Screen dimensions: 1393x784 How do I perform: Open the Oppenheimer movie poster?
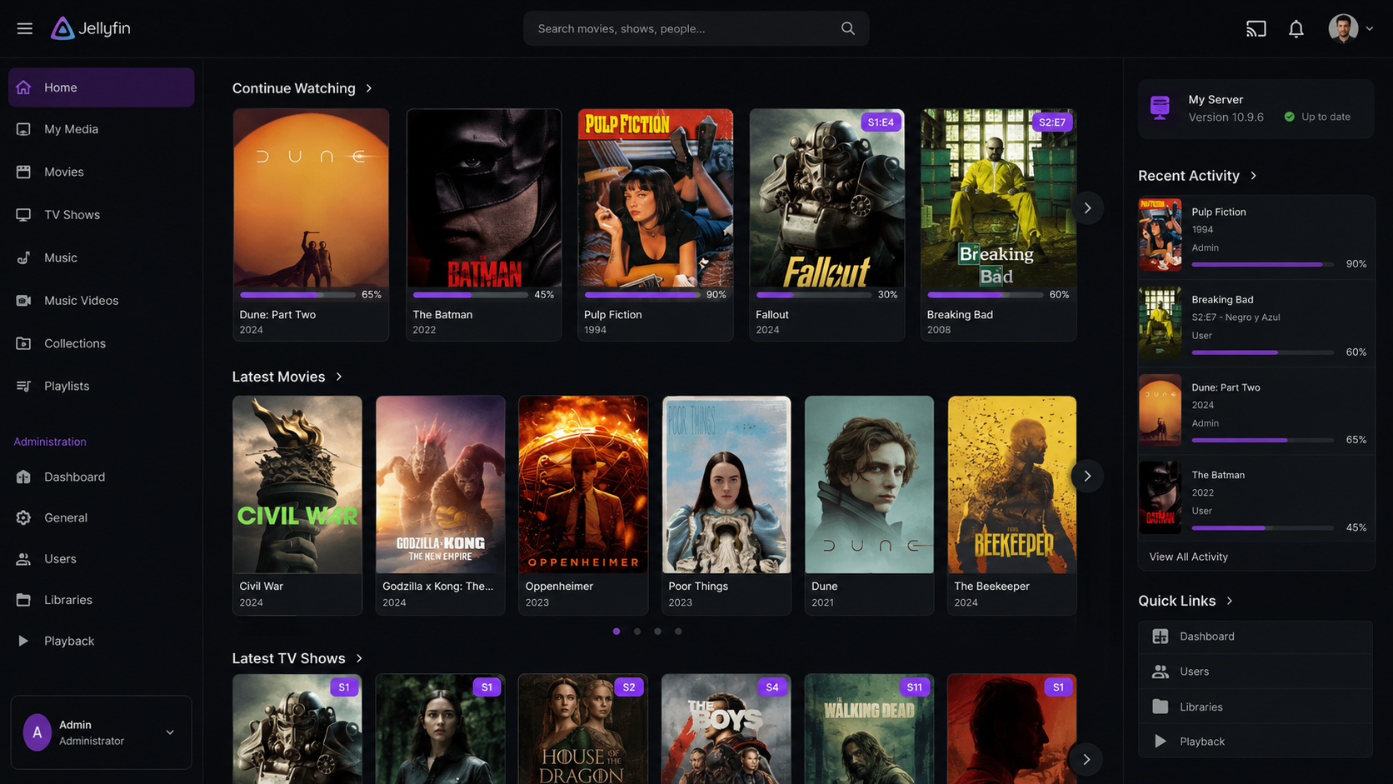[x=583, y=484]
